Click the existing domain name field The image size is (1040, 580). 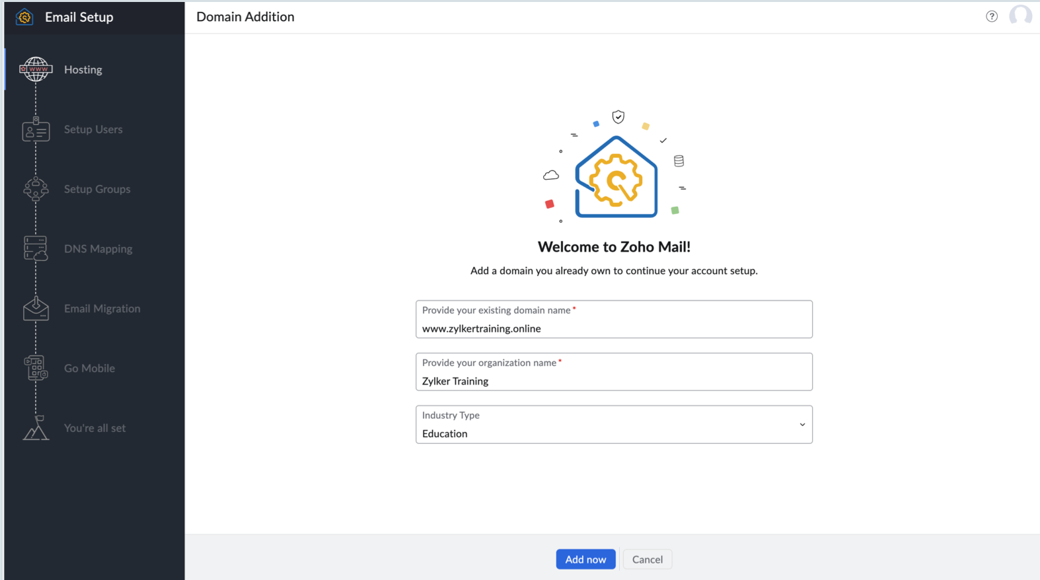point(614,319)
